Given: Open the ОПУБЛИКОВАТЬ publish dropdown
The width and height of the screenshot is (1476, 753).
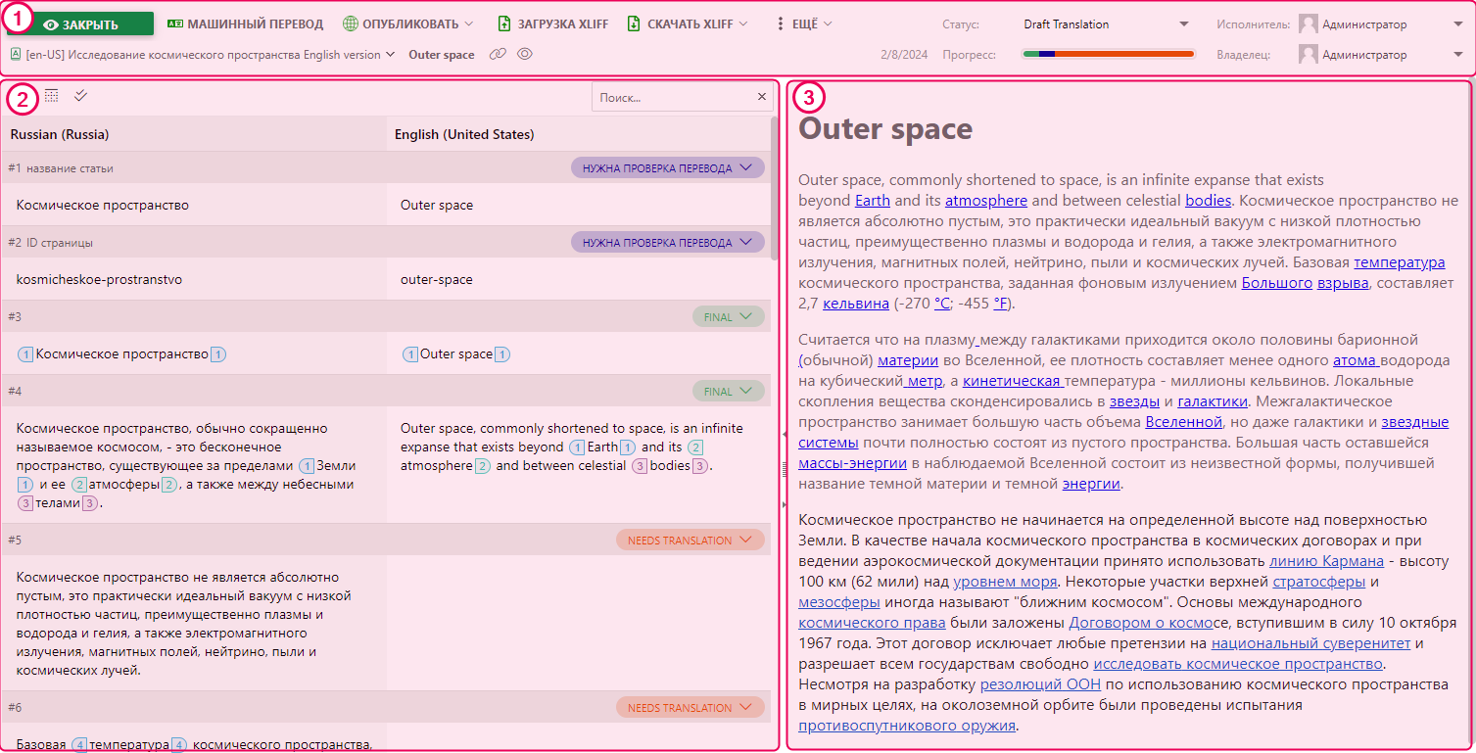Looking at the screenshot, I should (x=408, y=24).
